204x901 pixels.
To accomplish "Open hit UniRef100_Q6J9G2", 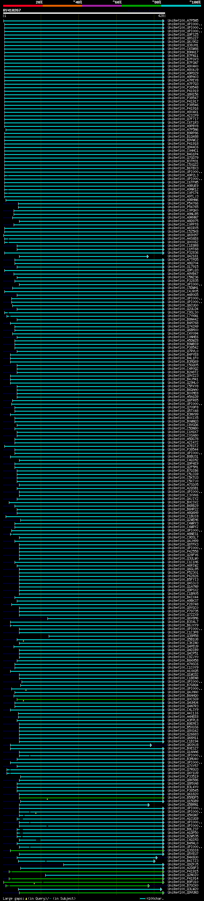I will tap(183, 42).
